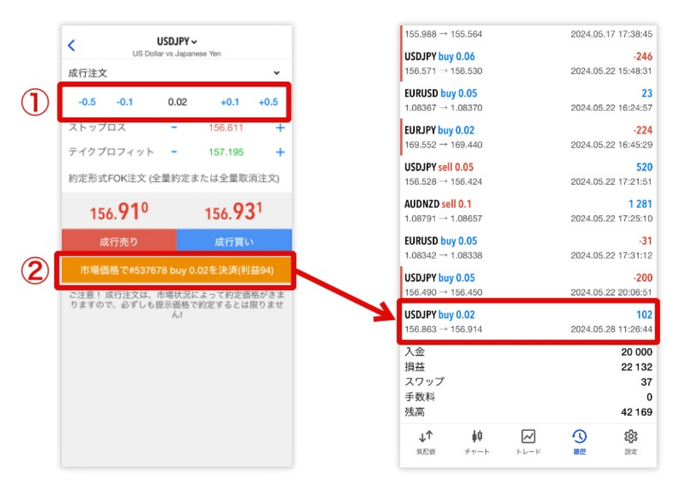Image resolution: width=700 pixels, height=492 pixels.
Task: Increase ストップロス with the plus icon
Action: (280, 127)
